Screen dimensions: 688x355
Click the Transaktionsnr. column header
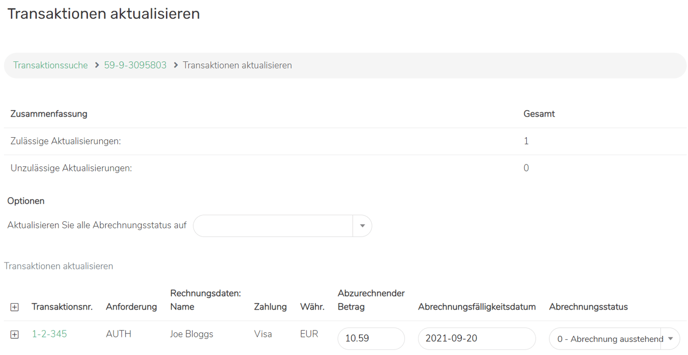point(62,307)
